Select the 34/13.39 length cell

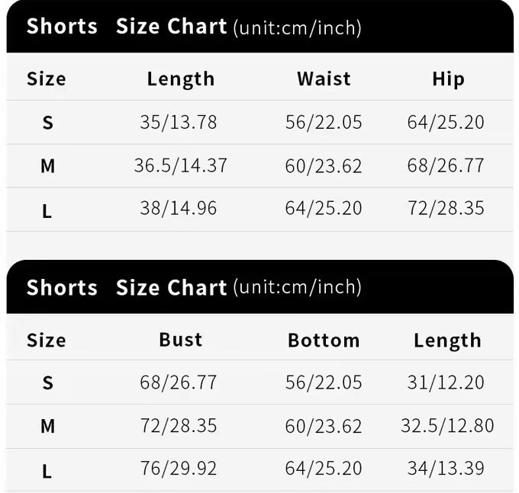coord(446,468)
